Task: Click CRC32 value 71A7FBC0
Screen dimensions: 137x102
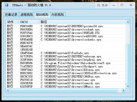Action: pyautogui.click(x=26, y=66)
